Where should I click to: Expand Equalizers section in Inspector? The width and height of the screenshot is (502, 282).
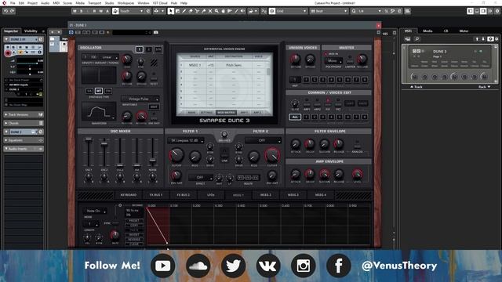[x=24, y=140]
